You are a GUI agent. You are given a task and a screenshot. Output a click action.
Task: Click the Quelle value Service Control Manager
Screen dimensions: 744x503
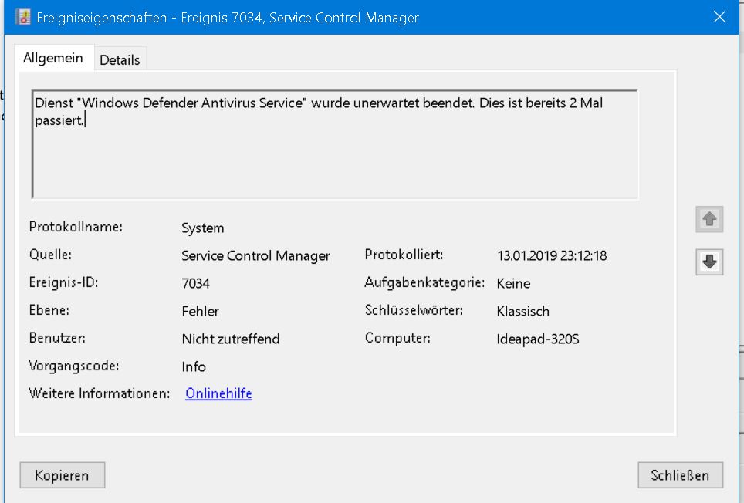[255, 255]
